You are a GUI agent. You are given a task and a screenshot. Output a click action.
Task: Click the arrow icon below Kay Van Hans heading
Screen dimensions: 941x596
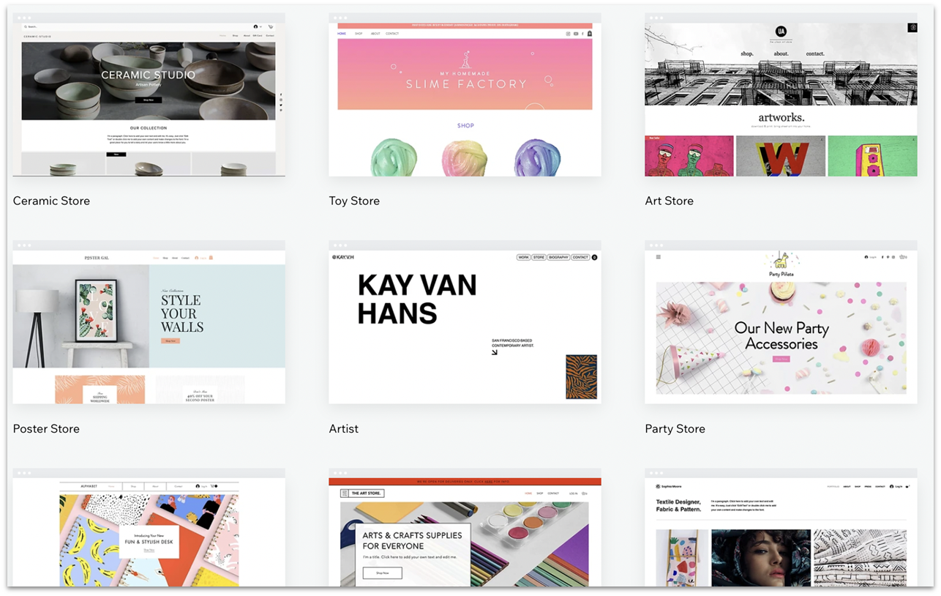(495, 352)
